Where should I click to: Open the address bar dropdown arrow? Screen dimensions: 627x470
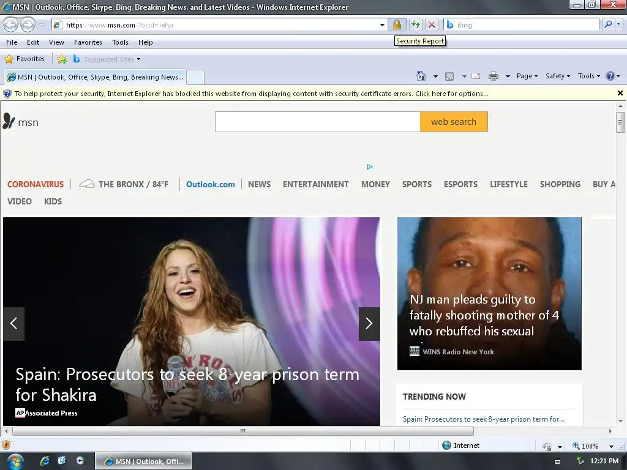[x=382, y=24]
